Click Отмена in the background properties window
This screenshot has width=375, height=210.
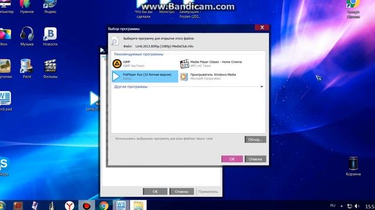(182, 191)
